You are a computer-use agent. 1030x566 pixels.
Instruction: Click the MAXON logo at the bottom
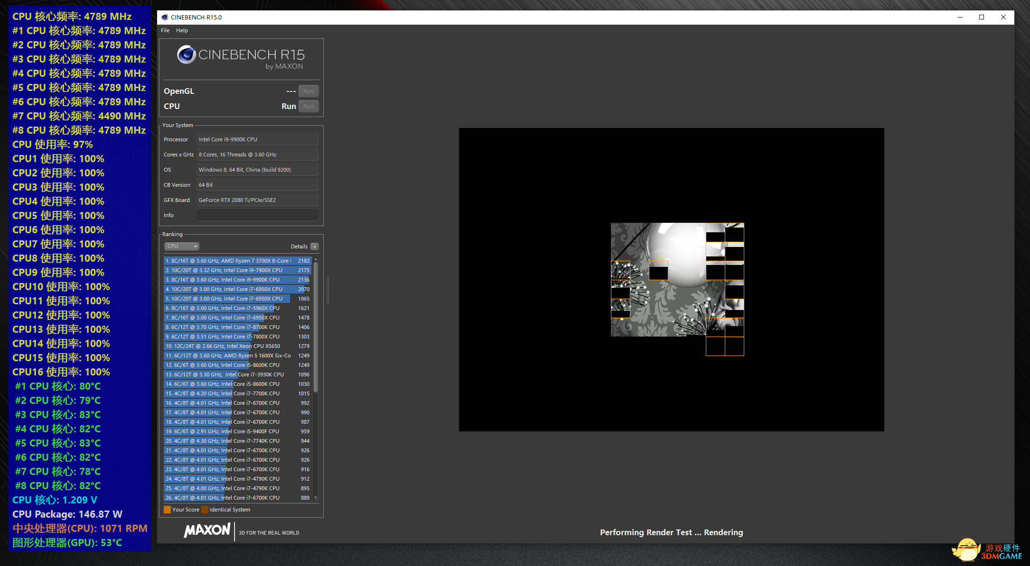click(207, 530)
